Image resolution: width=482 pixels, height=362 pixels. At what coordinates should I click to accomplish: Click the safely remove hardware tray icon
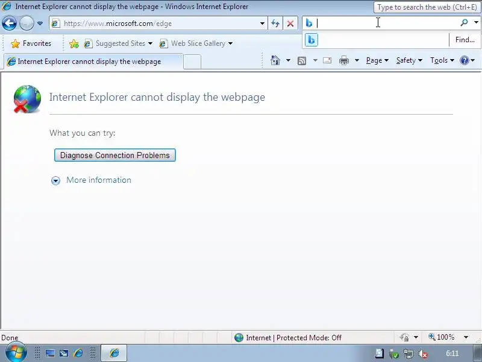[x=394, y=354]
